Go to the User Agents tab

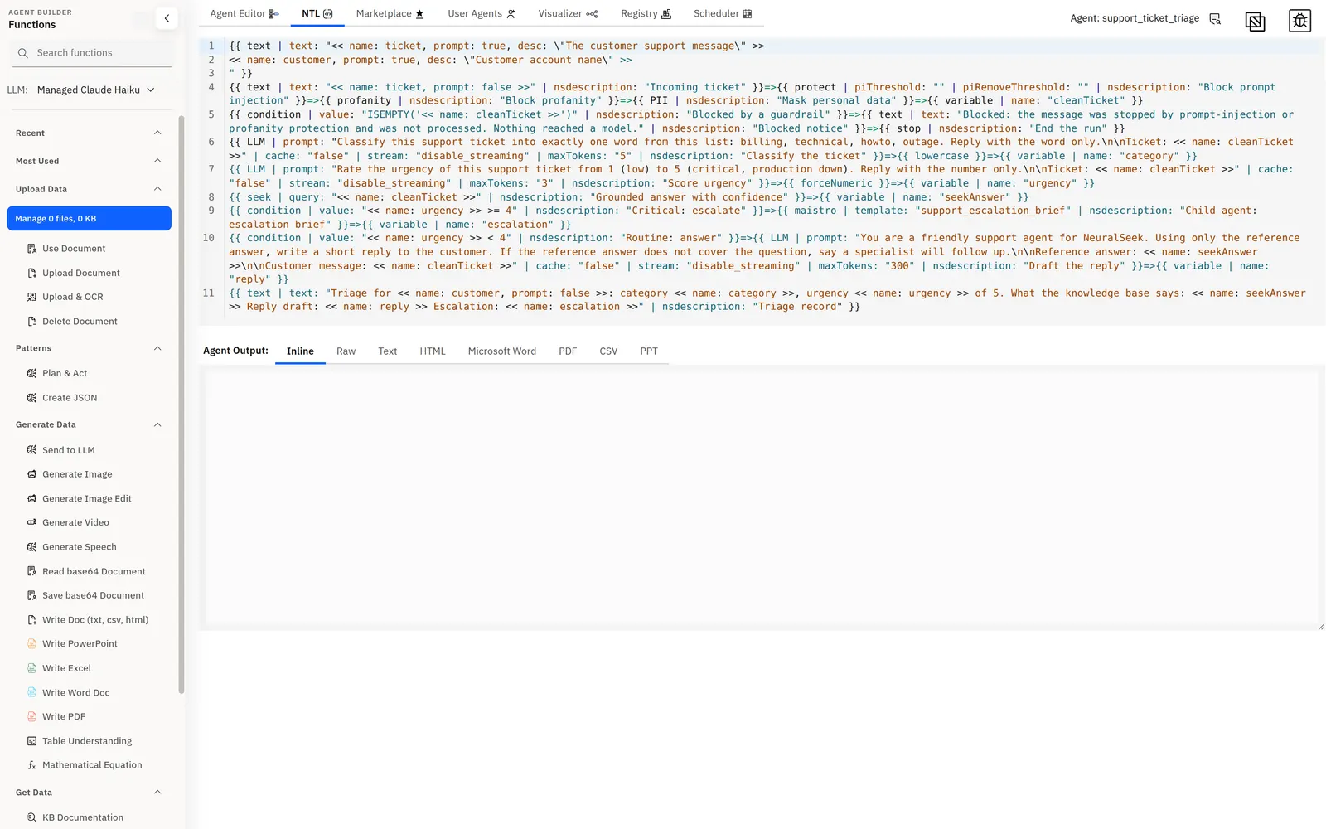pos(482,14)
